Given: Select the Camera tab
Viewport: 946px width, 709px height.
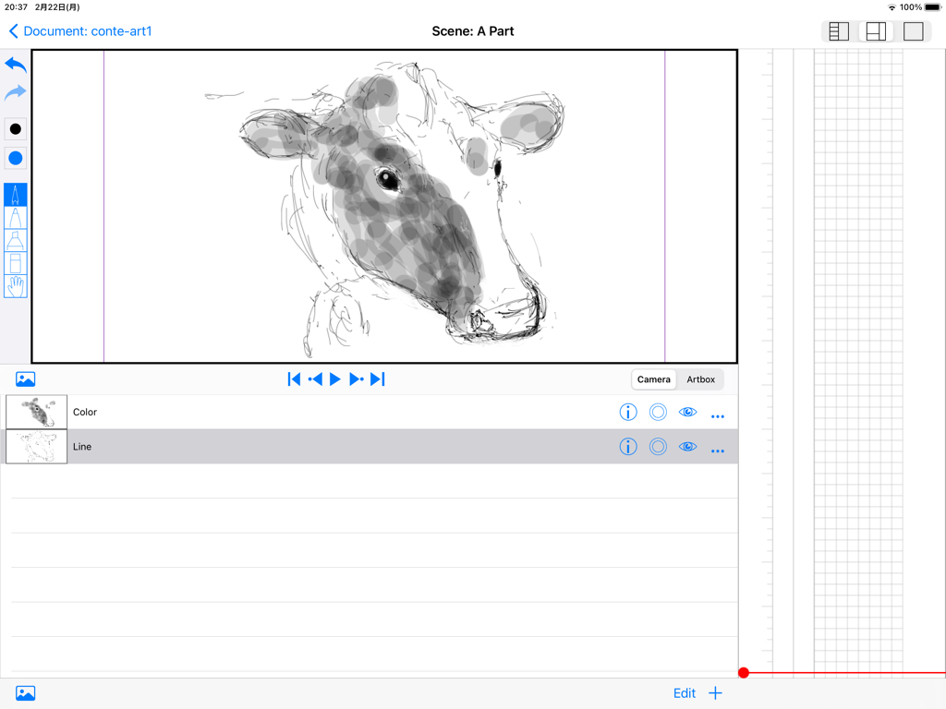Looking at the screenshot, I should 653,379.
